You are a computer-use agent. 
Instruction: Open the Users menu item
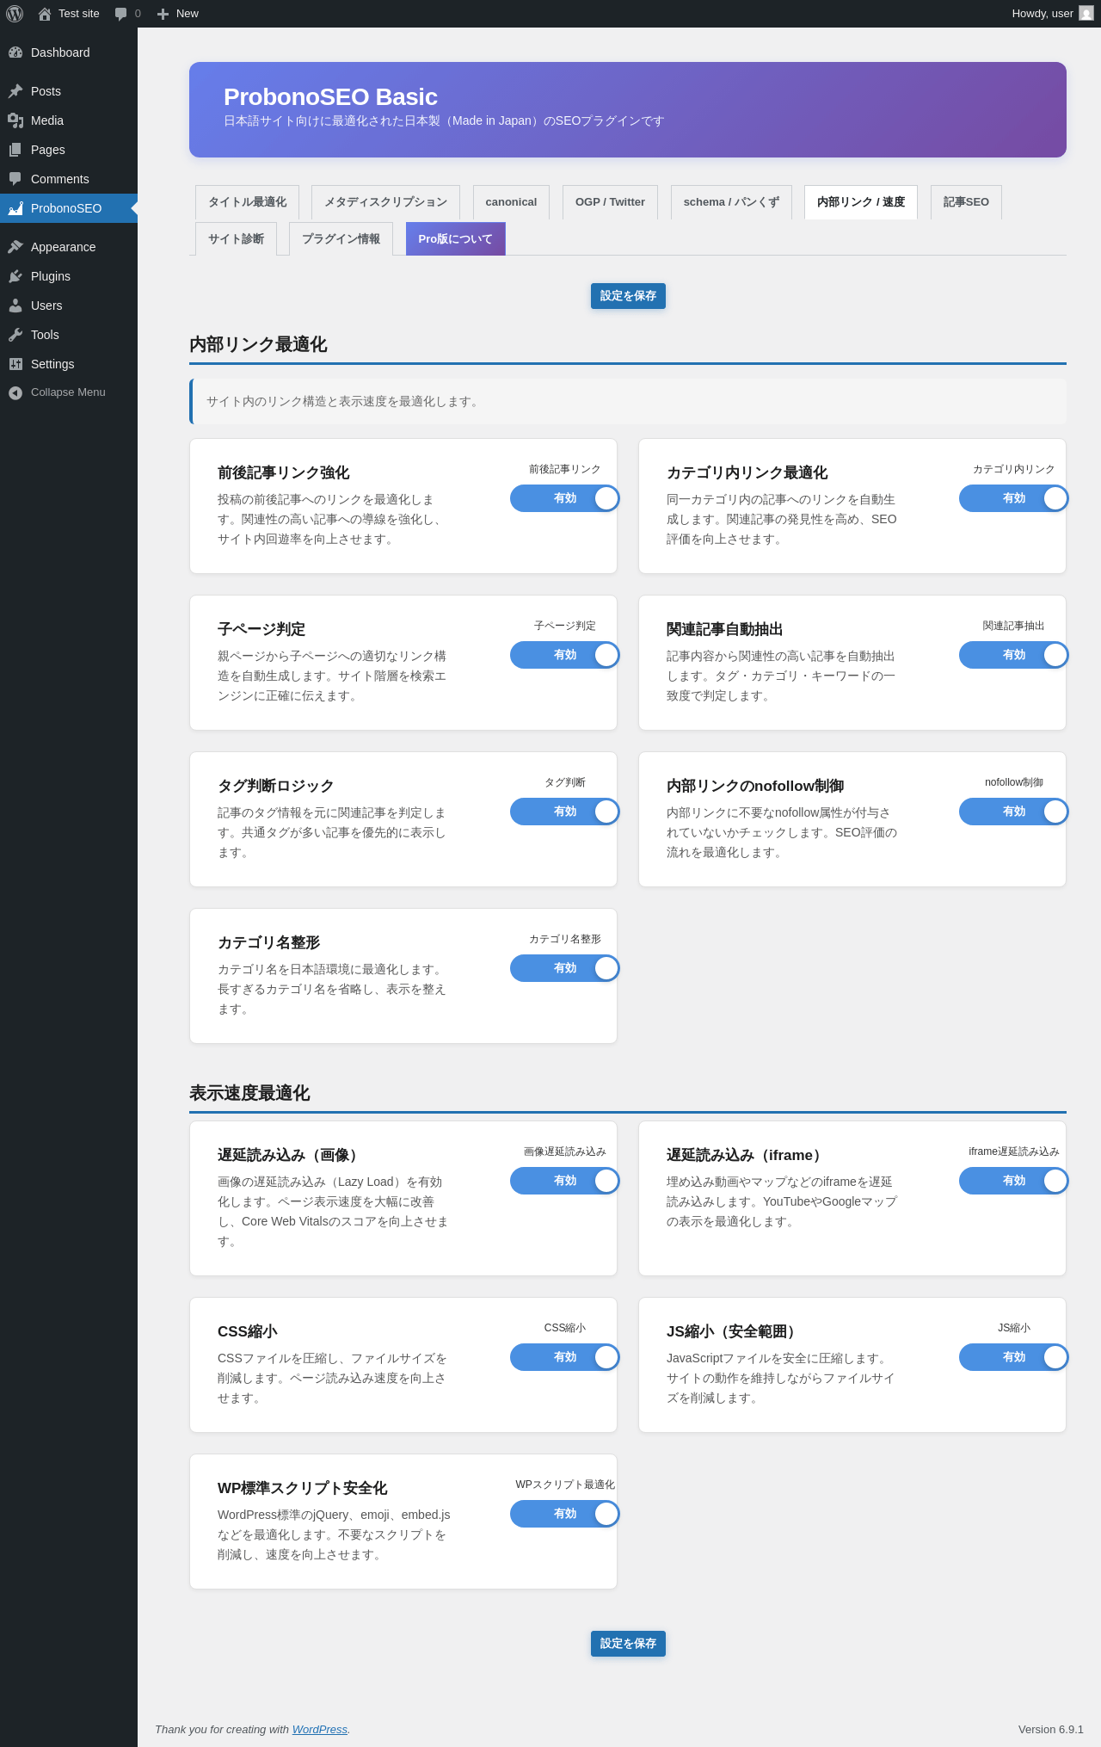[x=69, y=306]
